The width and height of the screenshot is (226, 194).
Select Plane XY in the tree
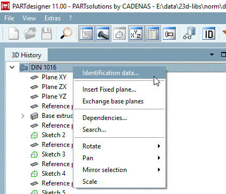pos(54,77)
